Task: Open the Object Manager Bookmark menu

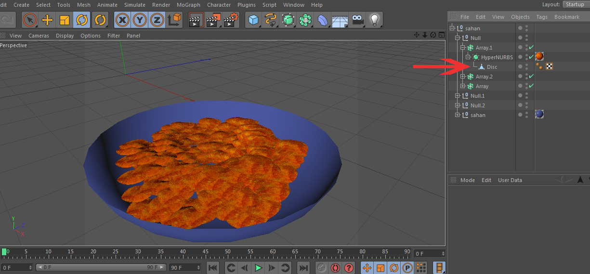Action: pos(567,17)
